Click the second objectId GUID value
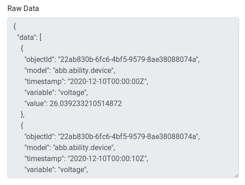Image resolution: width=245 pixels, height=185 pixels. tap(129, 136)
